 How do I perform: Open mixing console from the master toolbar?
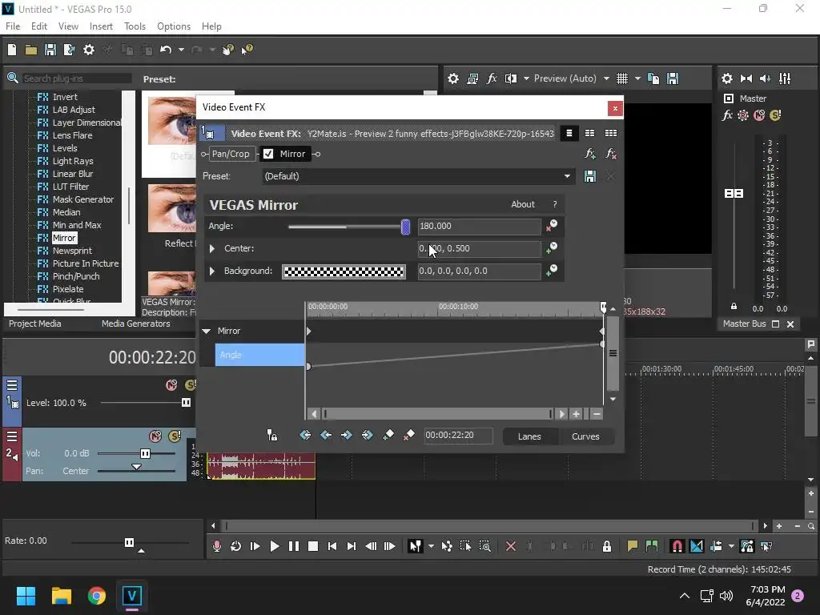tap(785, 78)
